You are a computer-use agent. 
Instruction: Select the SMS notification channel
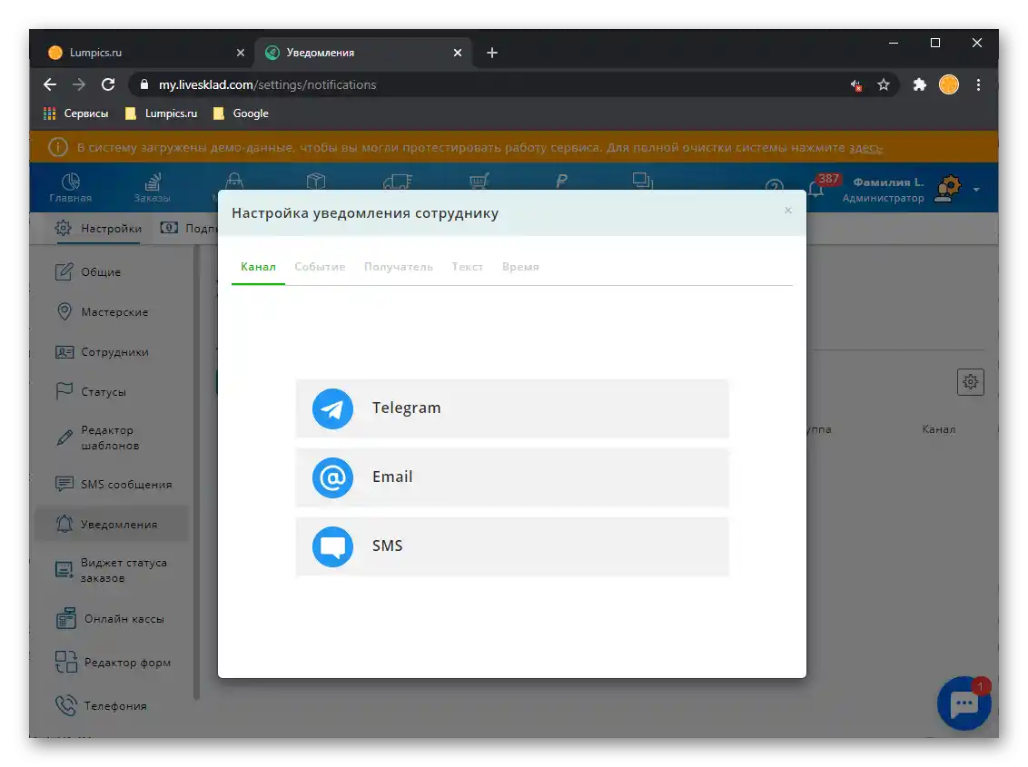tap(511, 546)
